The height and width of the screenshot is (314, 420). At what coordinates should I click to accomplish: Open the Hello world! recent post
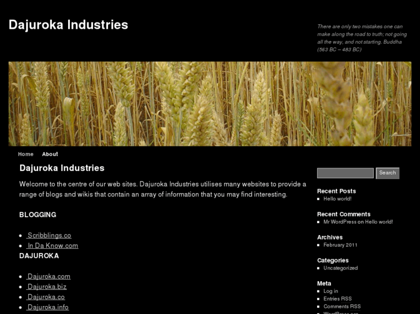coord(337,199)
